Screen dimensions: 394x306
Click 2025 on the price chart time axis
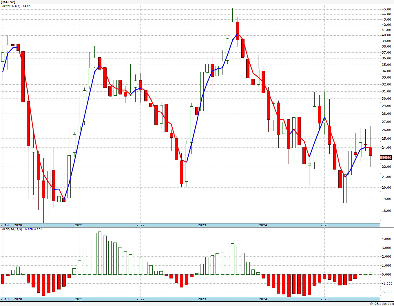coord(324,225)
